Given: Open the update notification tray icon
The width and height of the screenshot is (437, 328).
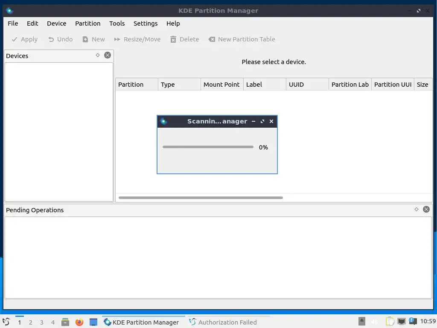Looking at the screenshot, I should [413, 321].
